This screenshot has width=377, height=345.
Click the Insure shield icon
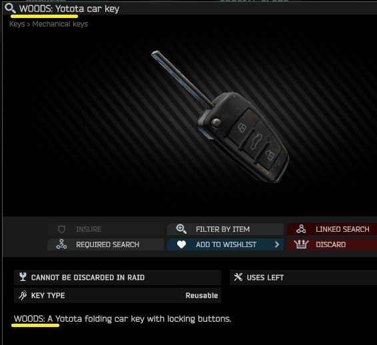pyautogui.click(x=61, y=229)
